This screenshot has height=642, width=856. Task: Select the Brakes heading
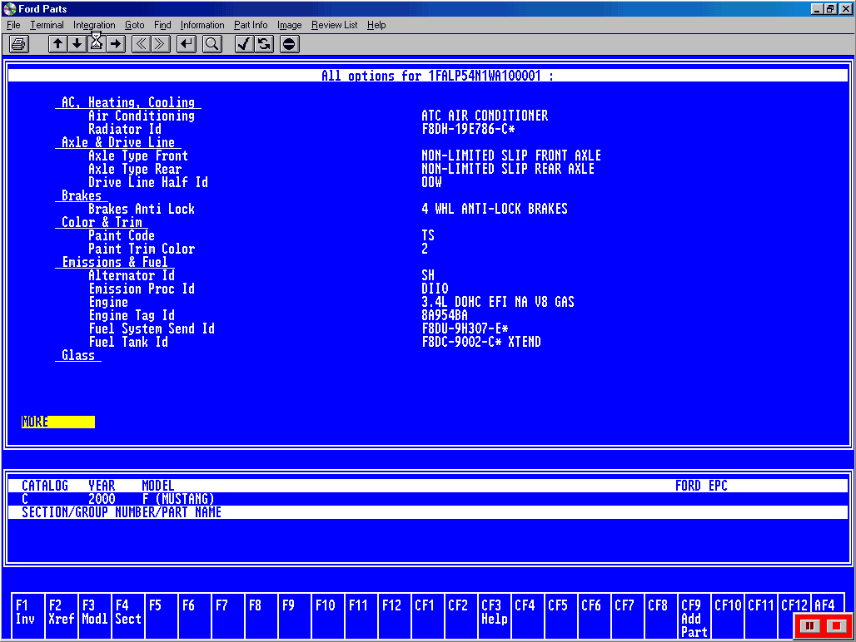click(x=82, y=195)
